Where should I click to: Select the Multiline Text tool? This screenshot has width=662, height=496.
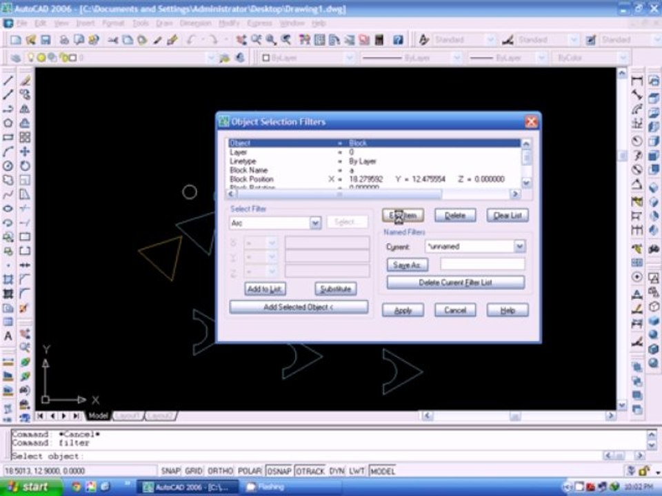click(8, 336)
